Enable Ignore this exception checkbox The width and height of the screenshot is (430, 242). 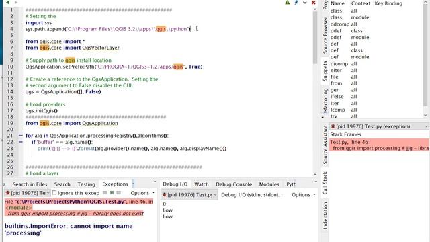54,193
